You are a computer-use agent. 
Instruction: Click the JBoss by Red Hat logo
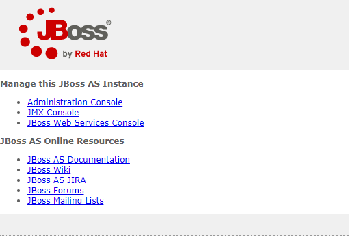point(65,33)
